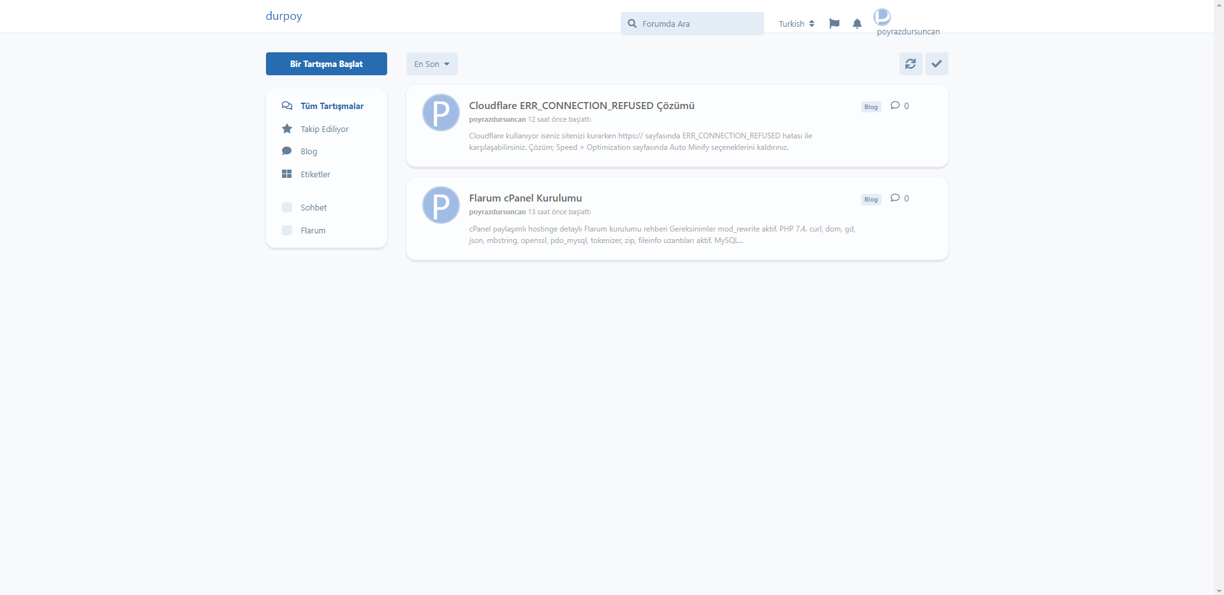The width and height of the screenshot is (1224, 595).
Task: Click the cPanel discussion excerpt text
Action: pos(662,235)
